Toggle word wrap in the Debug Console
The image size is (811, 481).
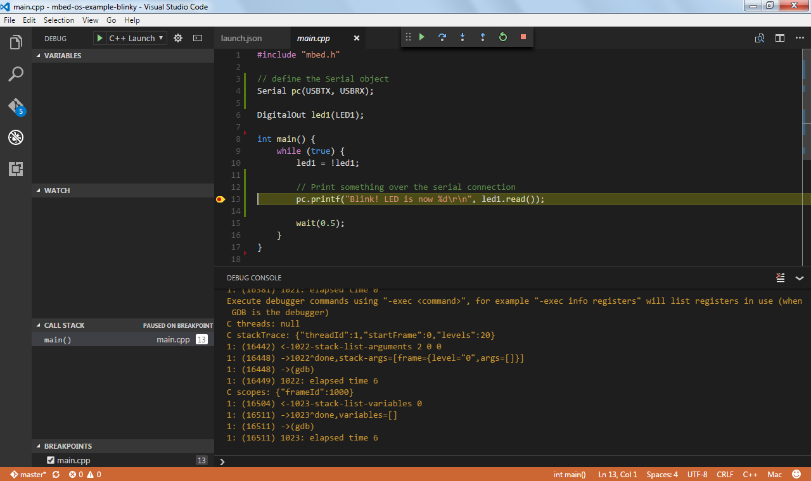click(780, 278)
